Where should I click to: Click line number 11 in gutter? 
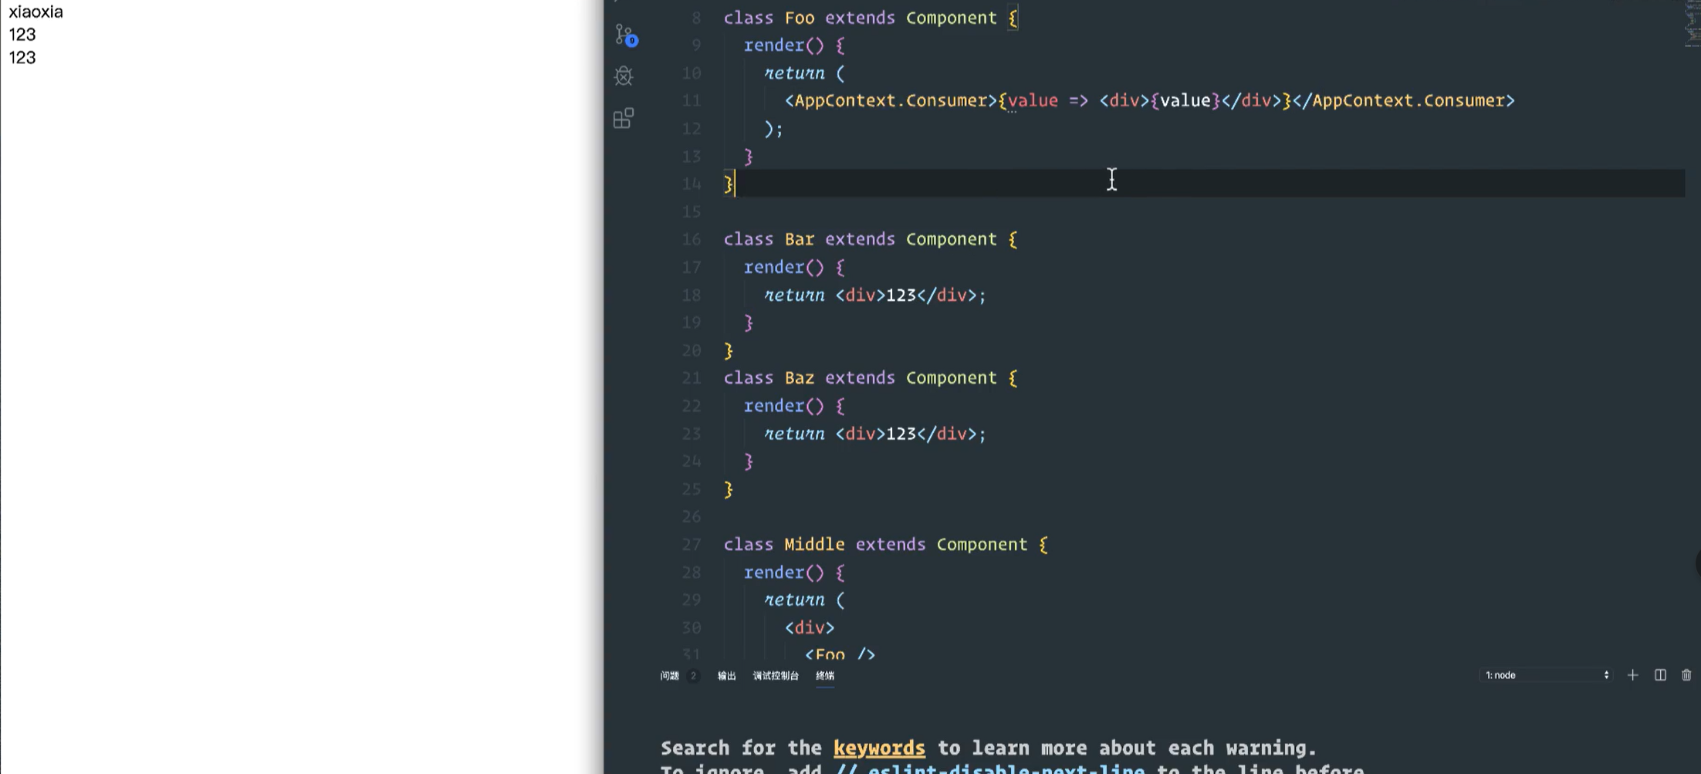(x=692, y=101)
